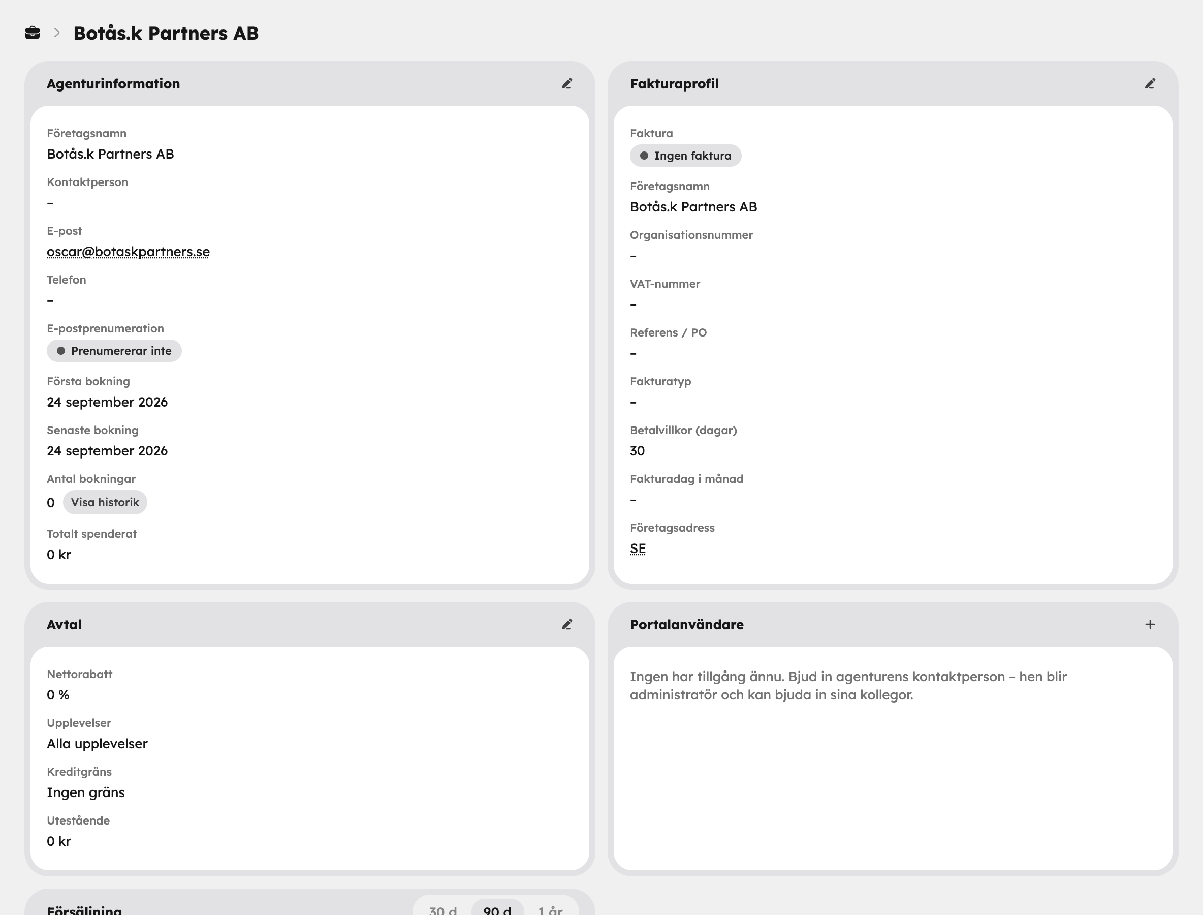This screenshot has width=1203, height=915.
Task: Click the Avtal heading
Action: [64, 625]
